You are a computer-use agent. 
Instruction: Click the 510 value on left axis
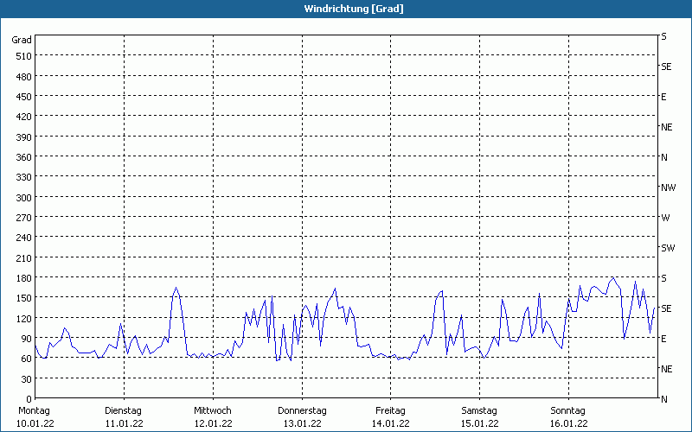(x=23, y=56)
